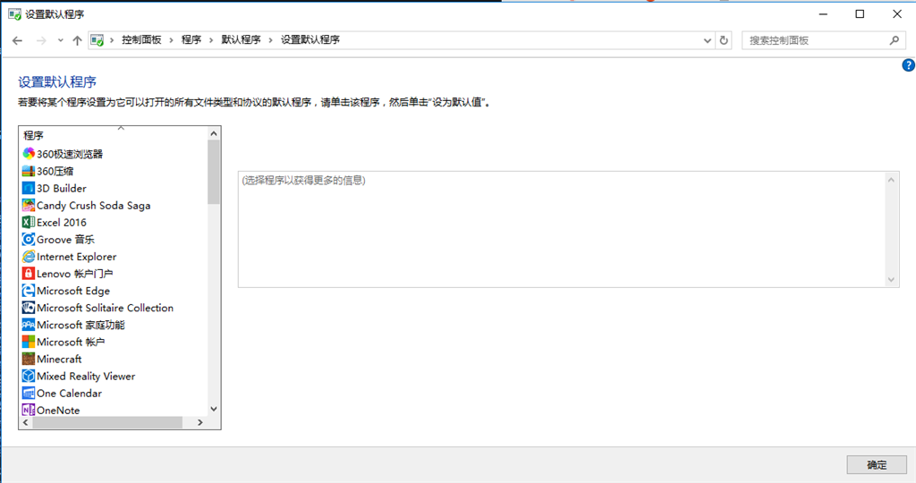This screenshot has height=483, width=916.
Task: Click the magnifier icon in search box
Action: 894,40
